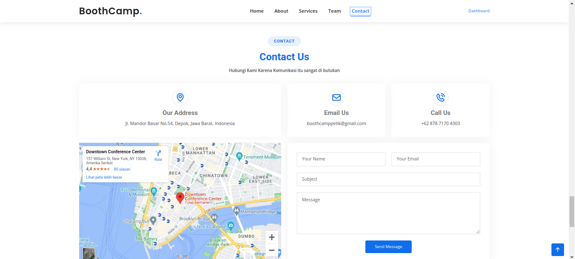Screen dimensions: 575x259
Task: Select the Team nav item
Action: pyautogui.click(x=335, y=11)
